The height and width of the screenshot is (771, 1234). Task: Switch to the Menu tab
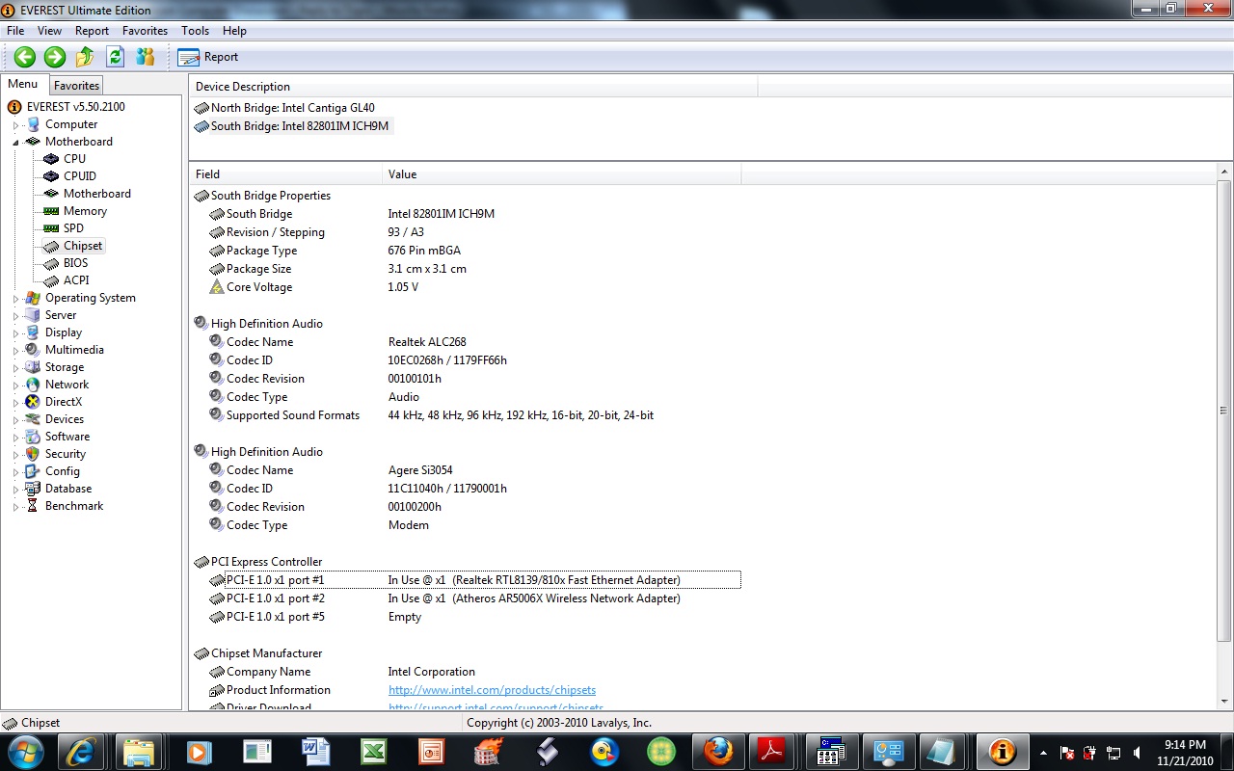point(23,84)
